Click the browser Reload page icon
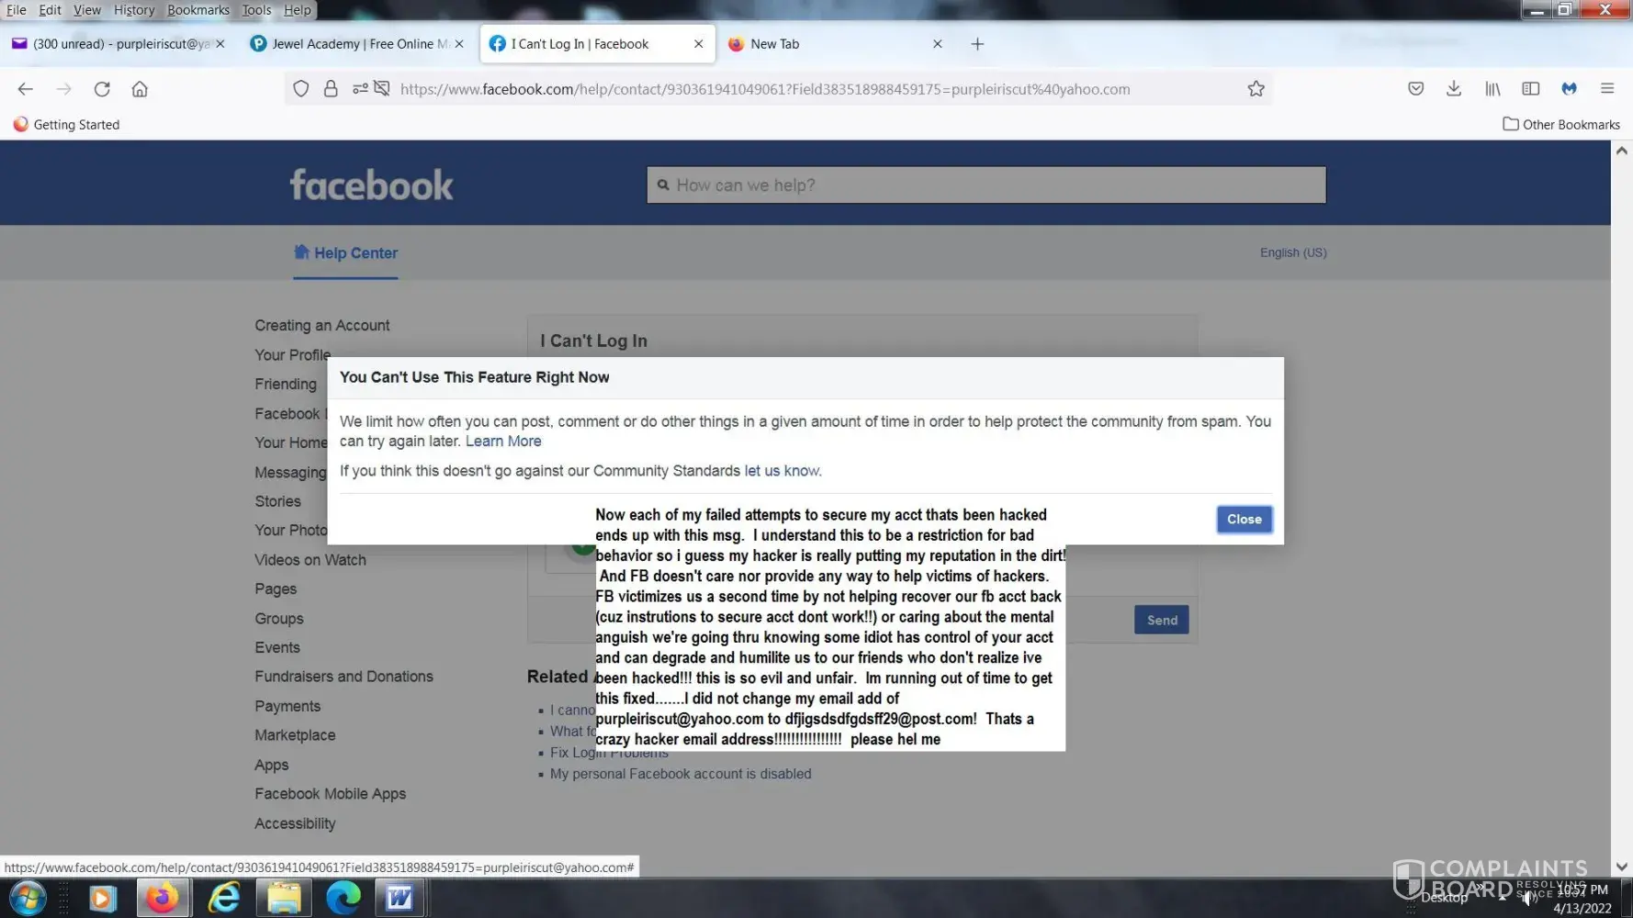Screen dimensions: 1633x918 [102, 89]
